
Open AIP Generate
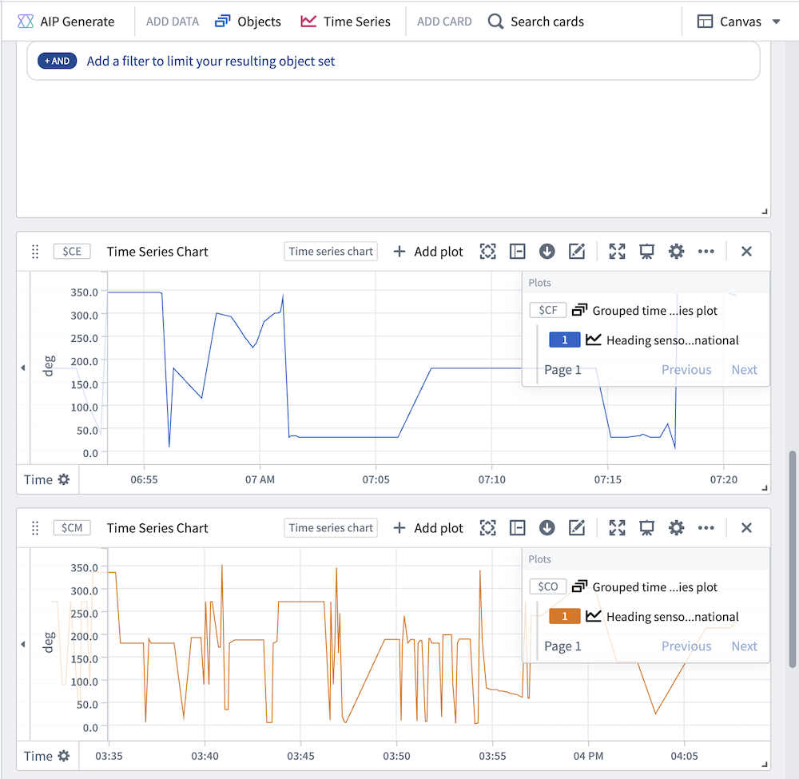coord(66,22)
